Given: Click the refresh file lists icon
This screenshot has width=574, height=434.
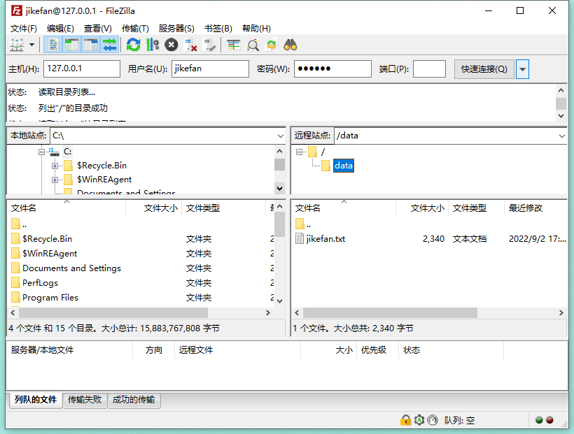Looking at the screenshot, I should (133, 45).
